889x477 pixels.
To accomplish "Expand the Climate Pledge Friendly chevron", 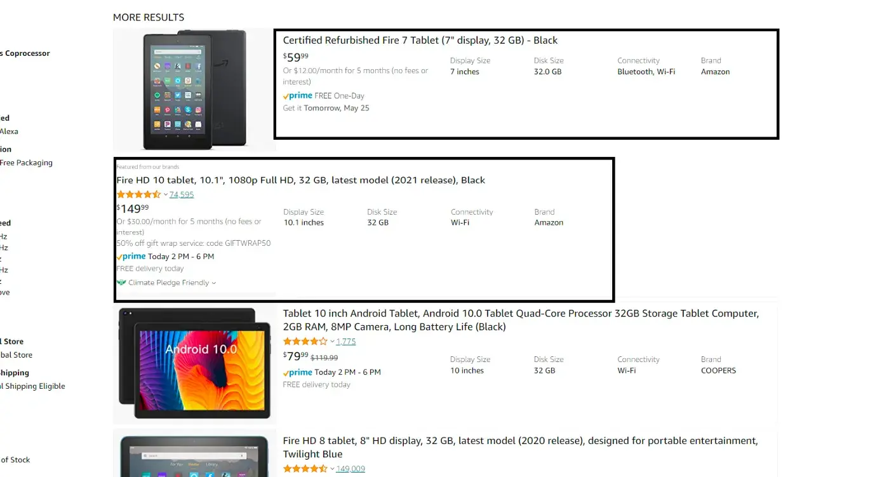I will pyautogui.click(x=213, y=283).
